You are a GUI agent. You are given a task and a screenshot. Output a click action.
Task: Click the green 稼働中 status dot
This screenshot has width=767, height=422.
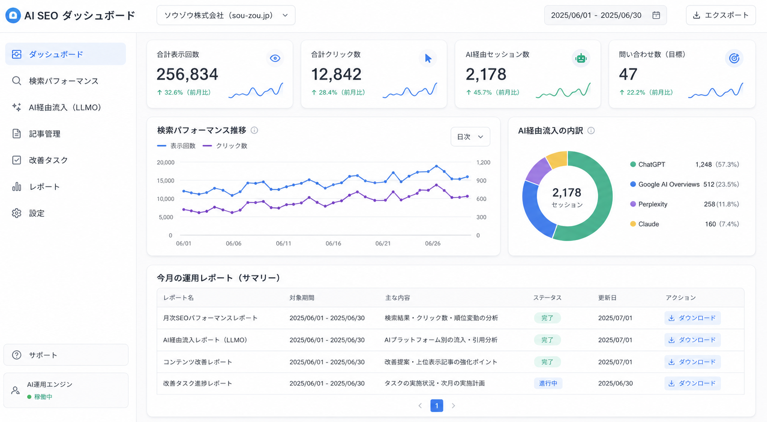pyautogui.click(x=29, y=397)
